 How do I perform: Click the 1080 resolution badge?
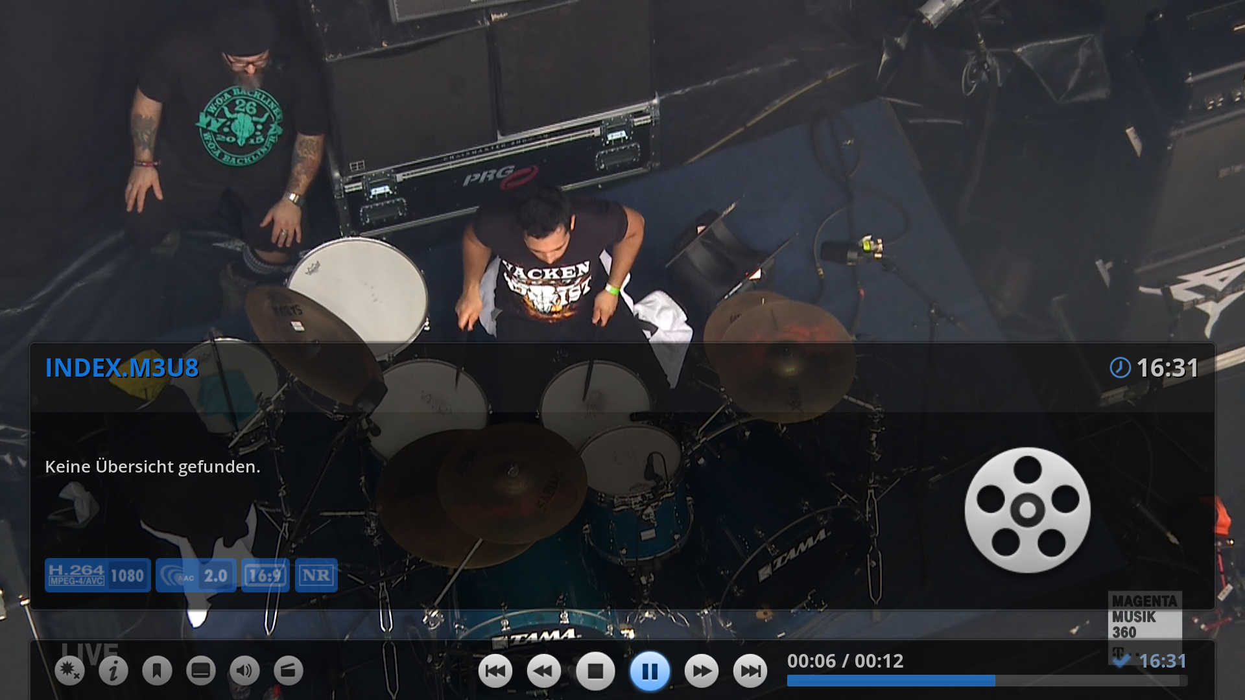tap(128, 575)
